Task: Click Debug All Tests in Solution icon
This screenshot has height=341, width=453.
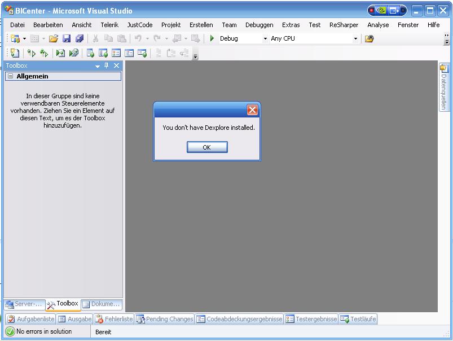Action: pos(74,53)
